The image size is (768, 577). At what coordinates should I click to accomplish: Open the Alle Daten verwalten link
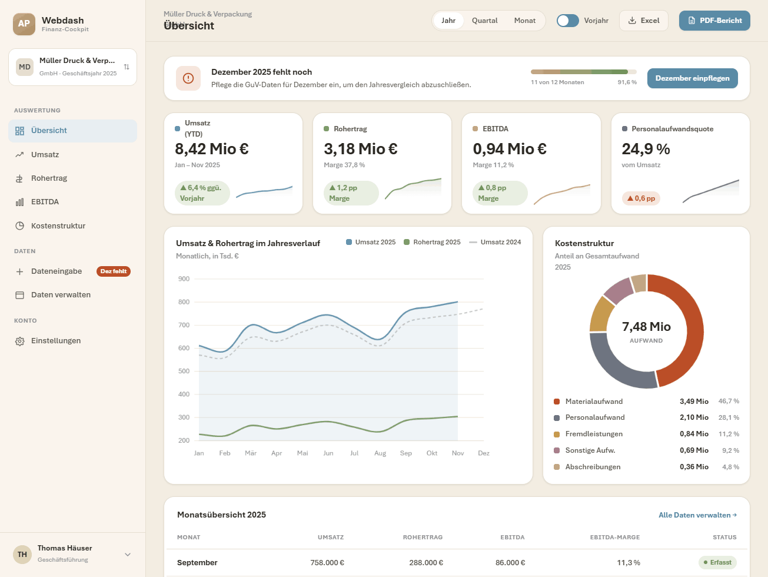point(697,515)
